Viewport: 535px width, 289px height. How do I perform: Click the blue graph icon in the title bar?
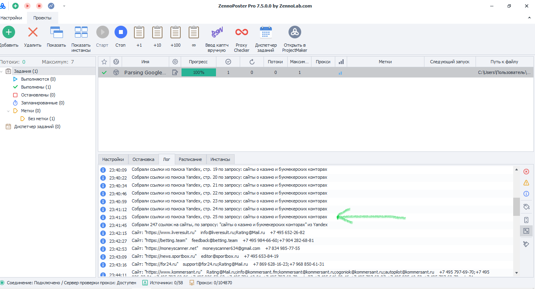click(51, 6)
